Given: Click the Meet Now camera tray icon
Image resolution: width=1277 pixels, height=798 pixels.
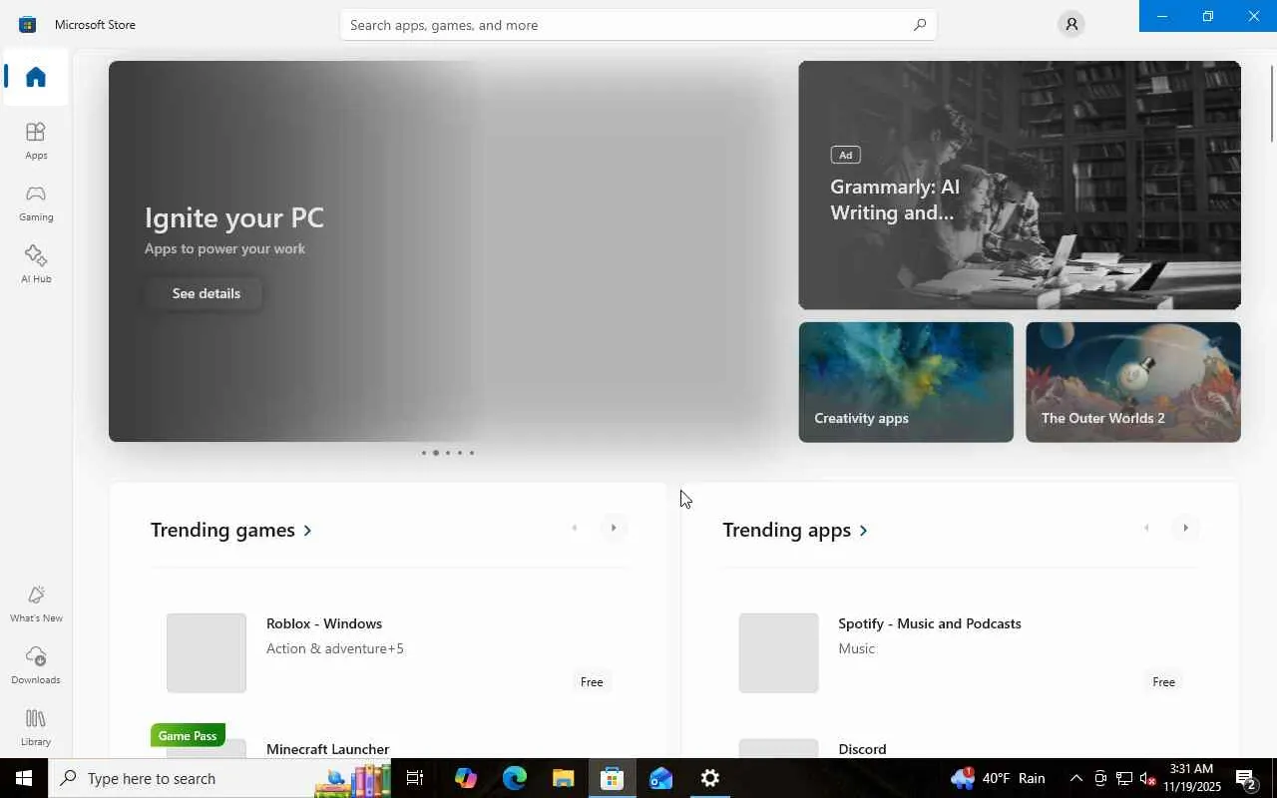Looking at the screenshot, I should point(1099,778).
